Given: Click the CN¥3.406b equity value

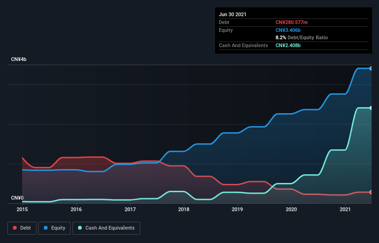Looking at the screenshot, I should 288,30.
